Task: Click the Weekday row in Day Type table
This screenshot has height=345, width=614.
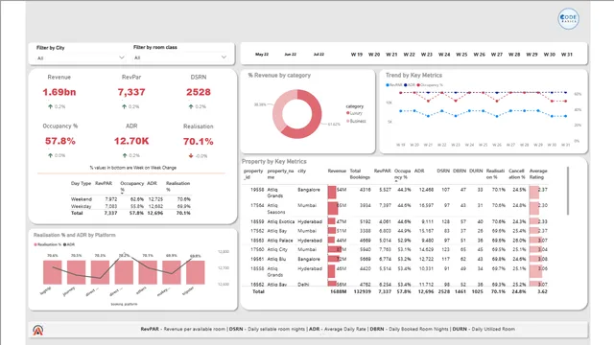Action: pyautogui.click(x=130, y=206)
